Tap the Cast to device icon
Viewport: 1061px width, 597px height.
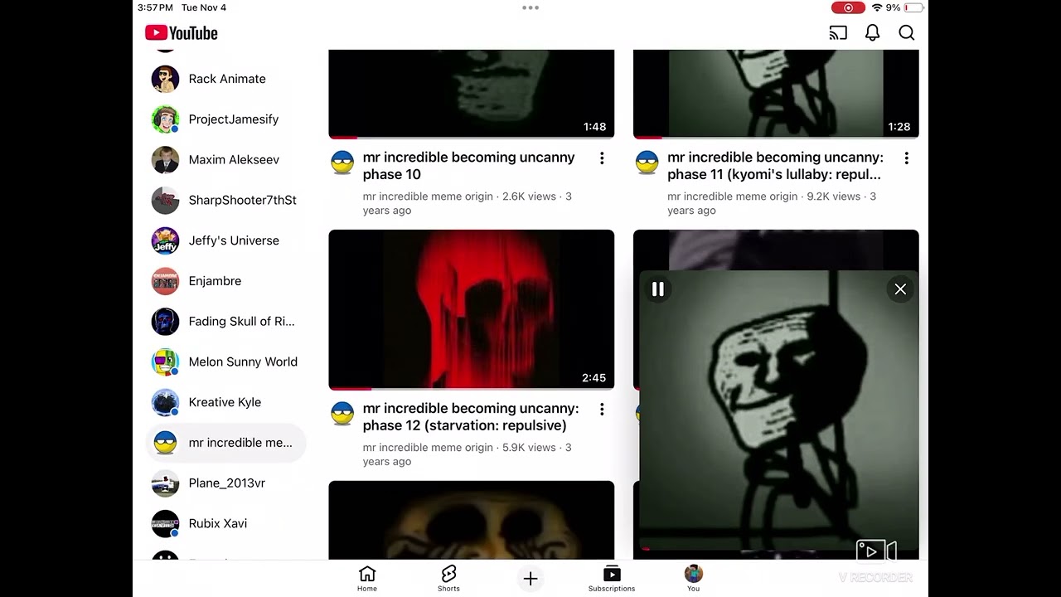click(838, 33)
